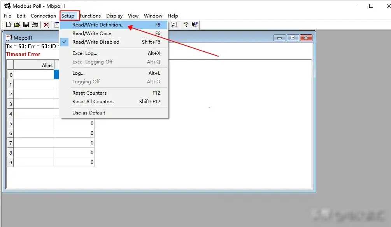Click the question mark About icon
Viewport: 391px width, 227px height.
coord(185,25)
